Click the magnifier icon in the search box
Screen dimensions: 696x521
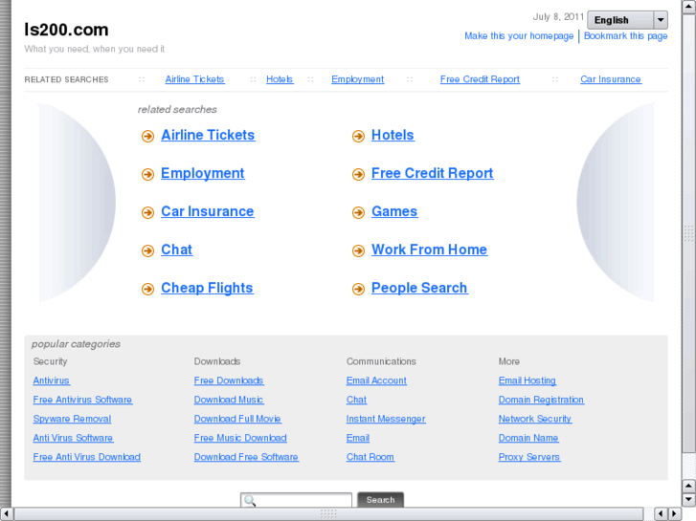coord(250,501)
